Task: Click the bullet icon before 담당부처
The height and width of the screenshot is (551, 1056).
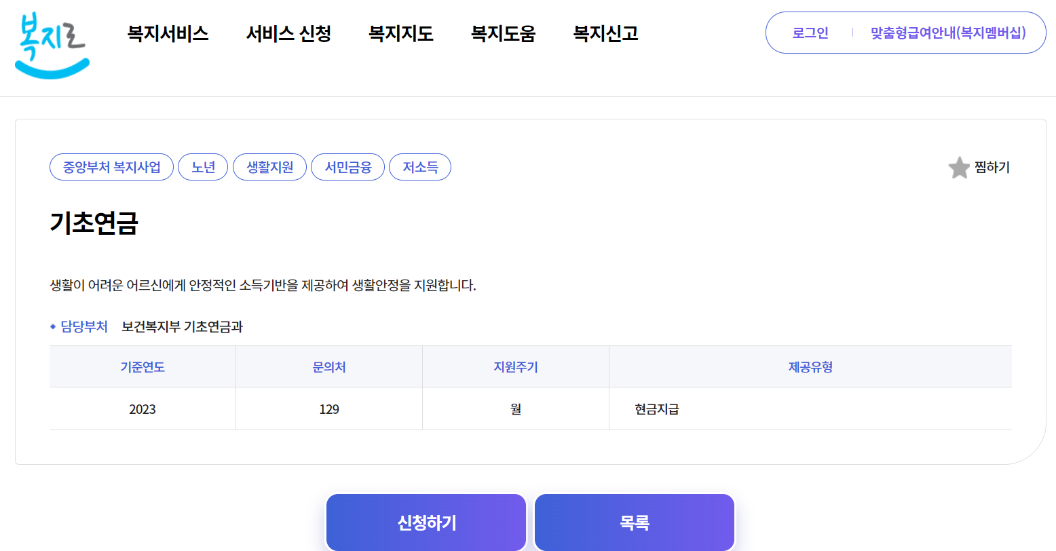Action: (52, 326)
